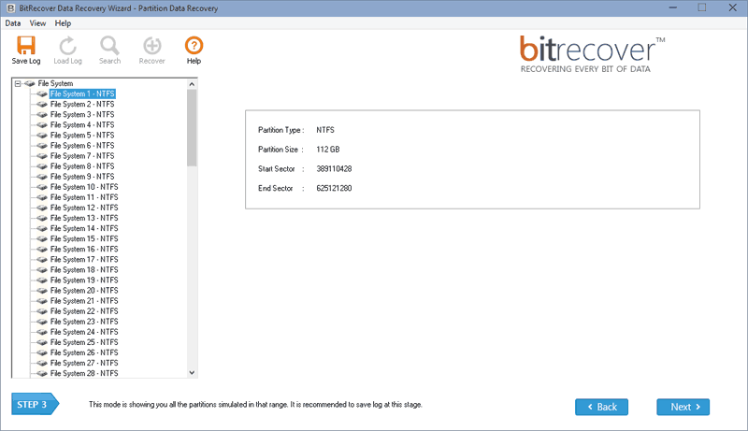Click drive icon of File System 12
This screenshot has width=748, height=431.
tap(42, 208)
